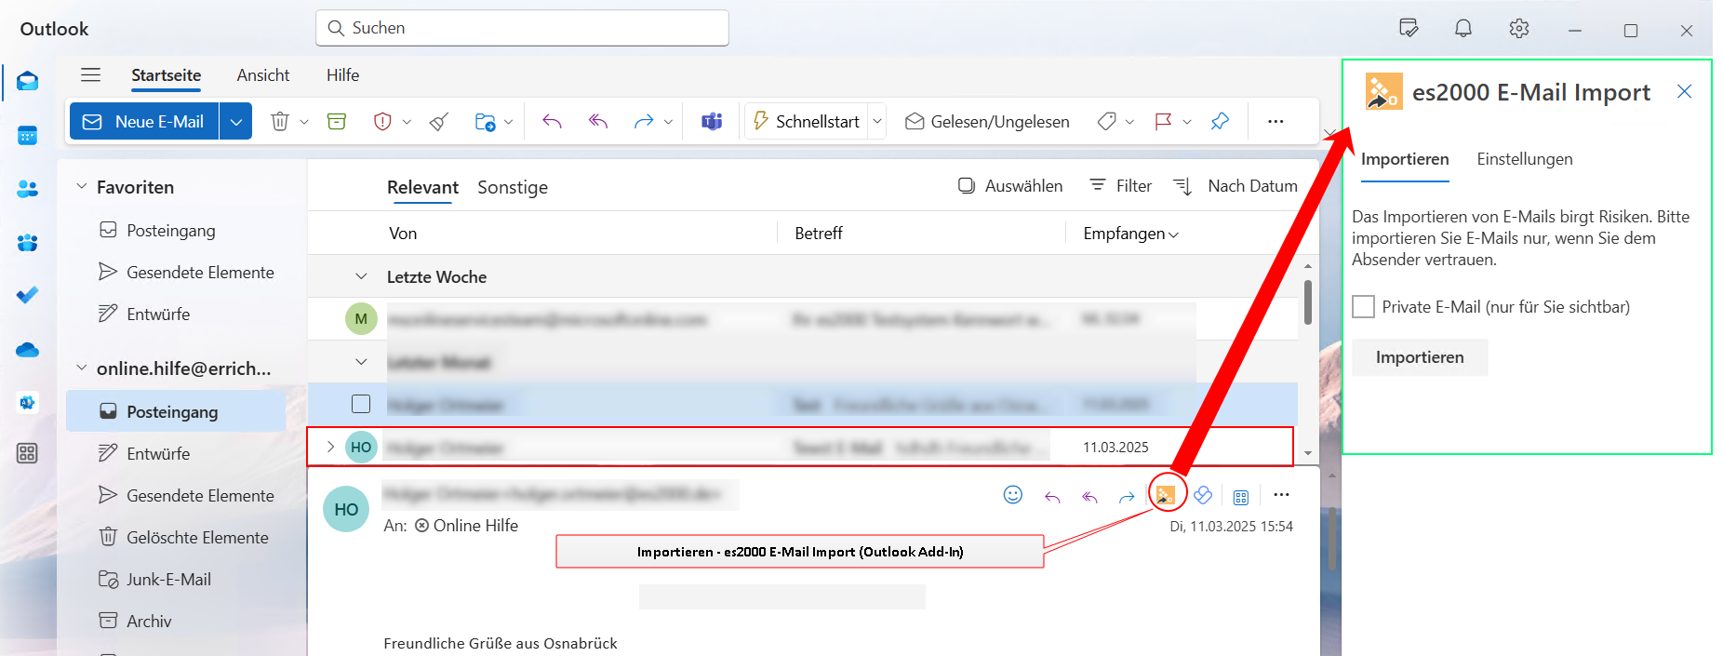This screenshot has height=656, width=1723.
Task: Show the Sonstige inbox tab
Action: click(x=513, y=187)
